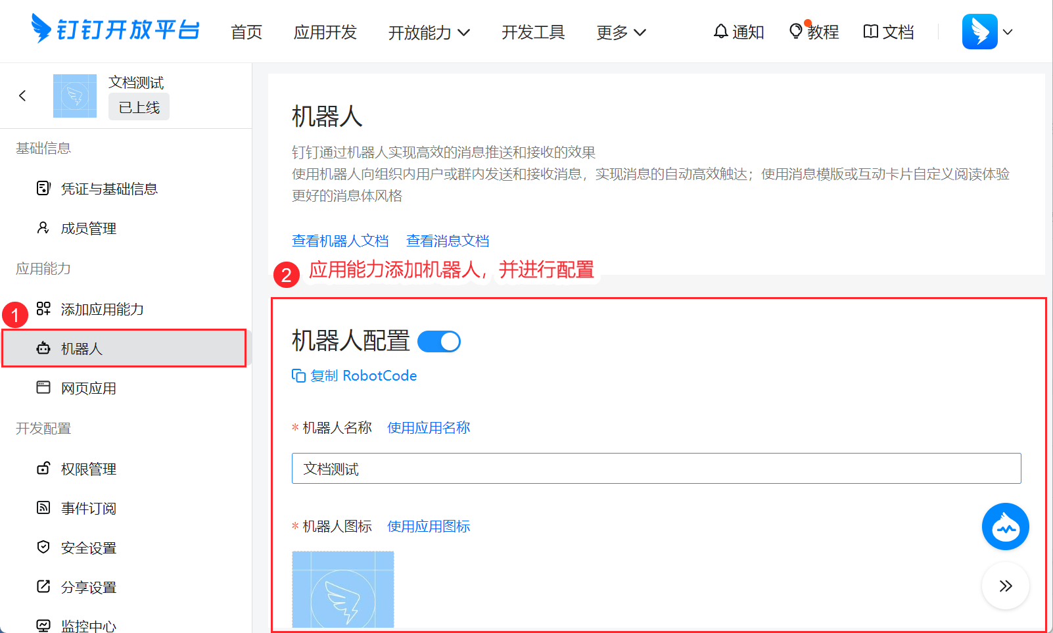This screenshot has height=633, width=1053.
Task: Click the 权限管理 lock icon
Action: pos(43,469)
